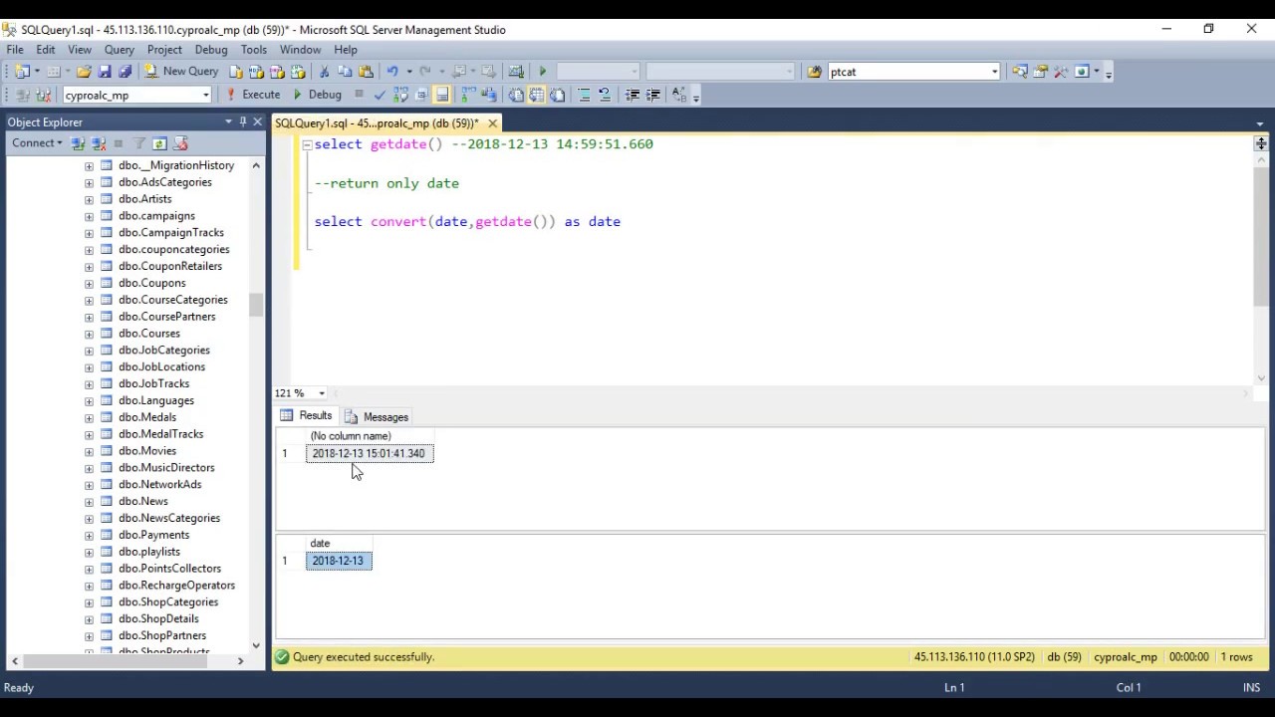Click Object Explorer scroll up arrow
The image size is (1275, 717).
(256, 165)
